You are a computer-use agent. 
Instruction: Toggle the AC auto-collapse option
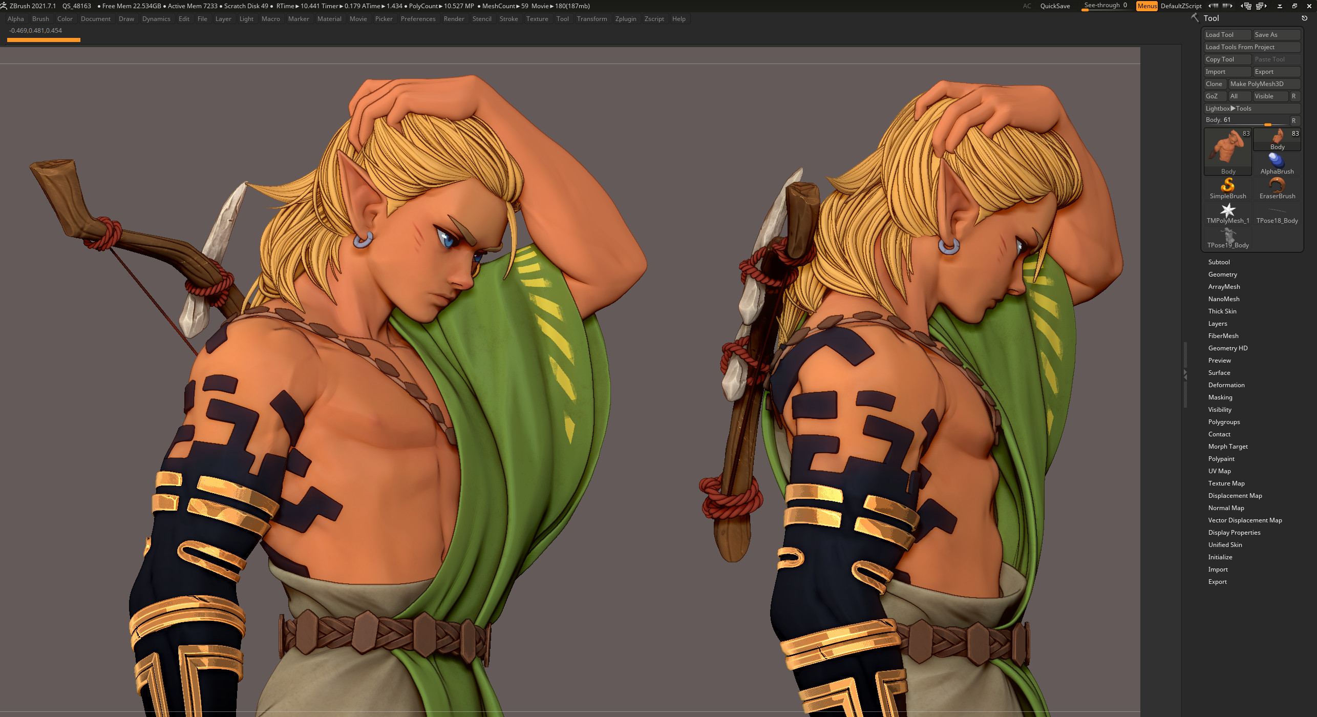[x=1027, y=6]
